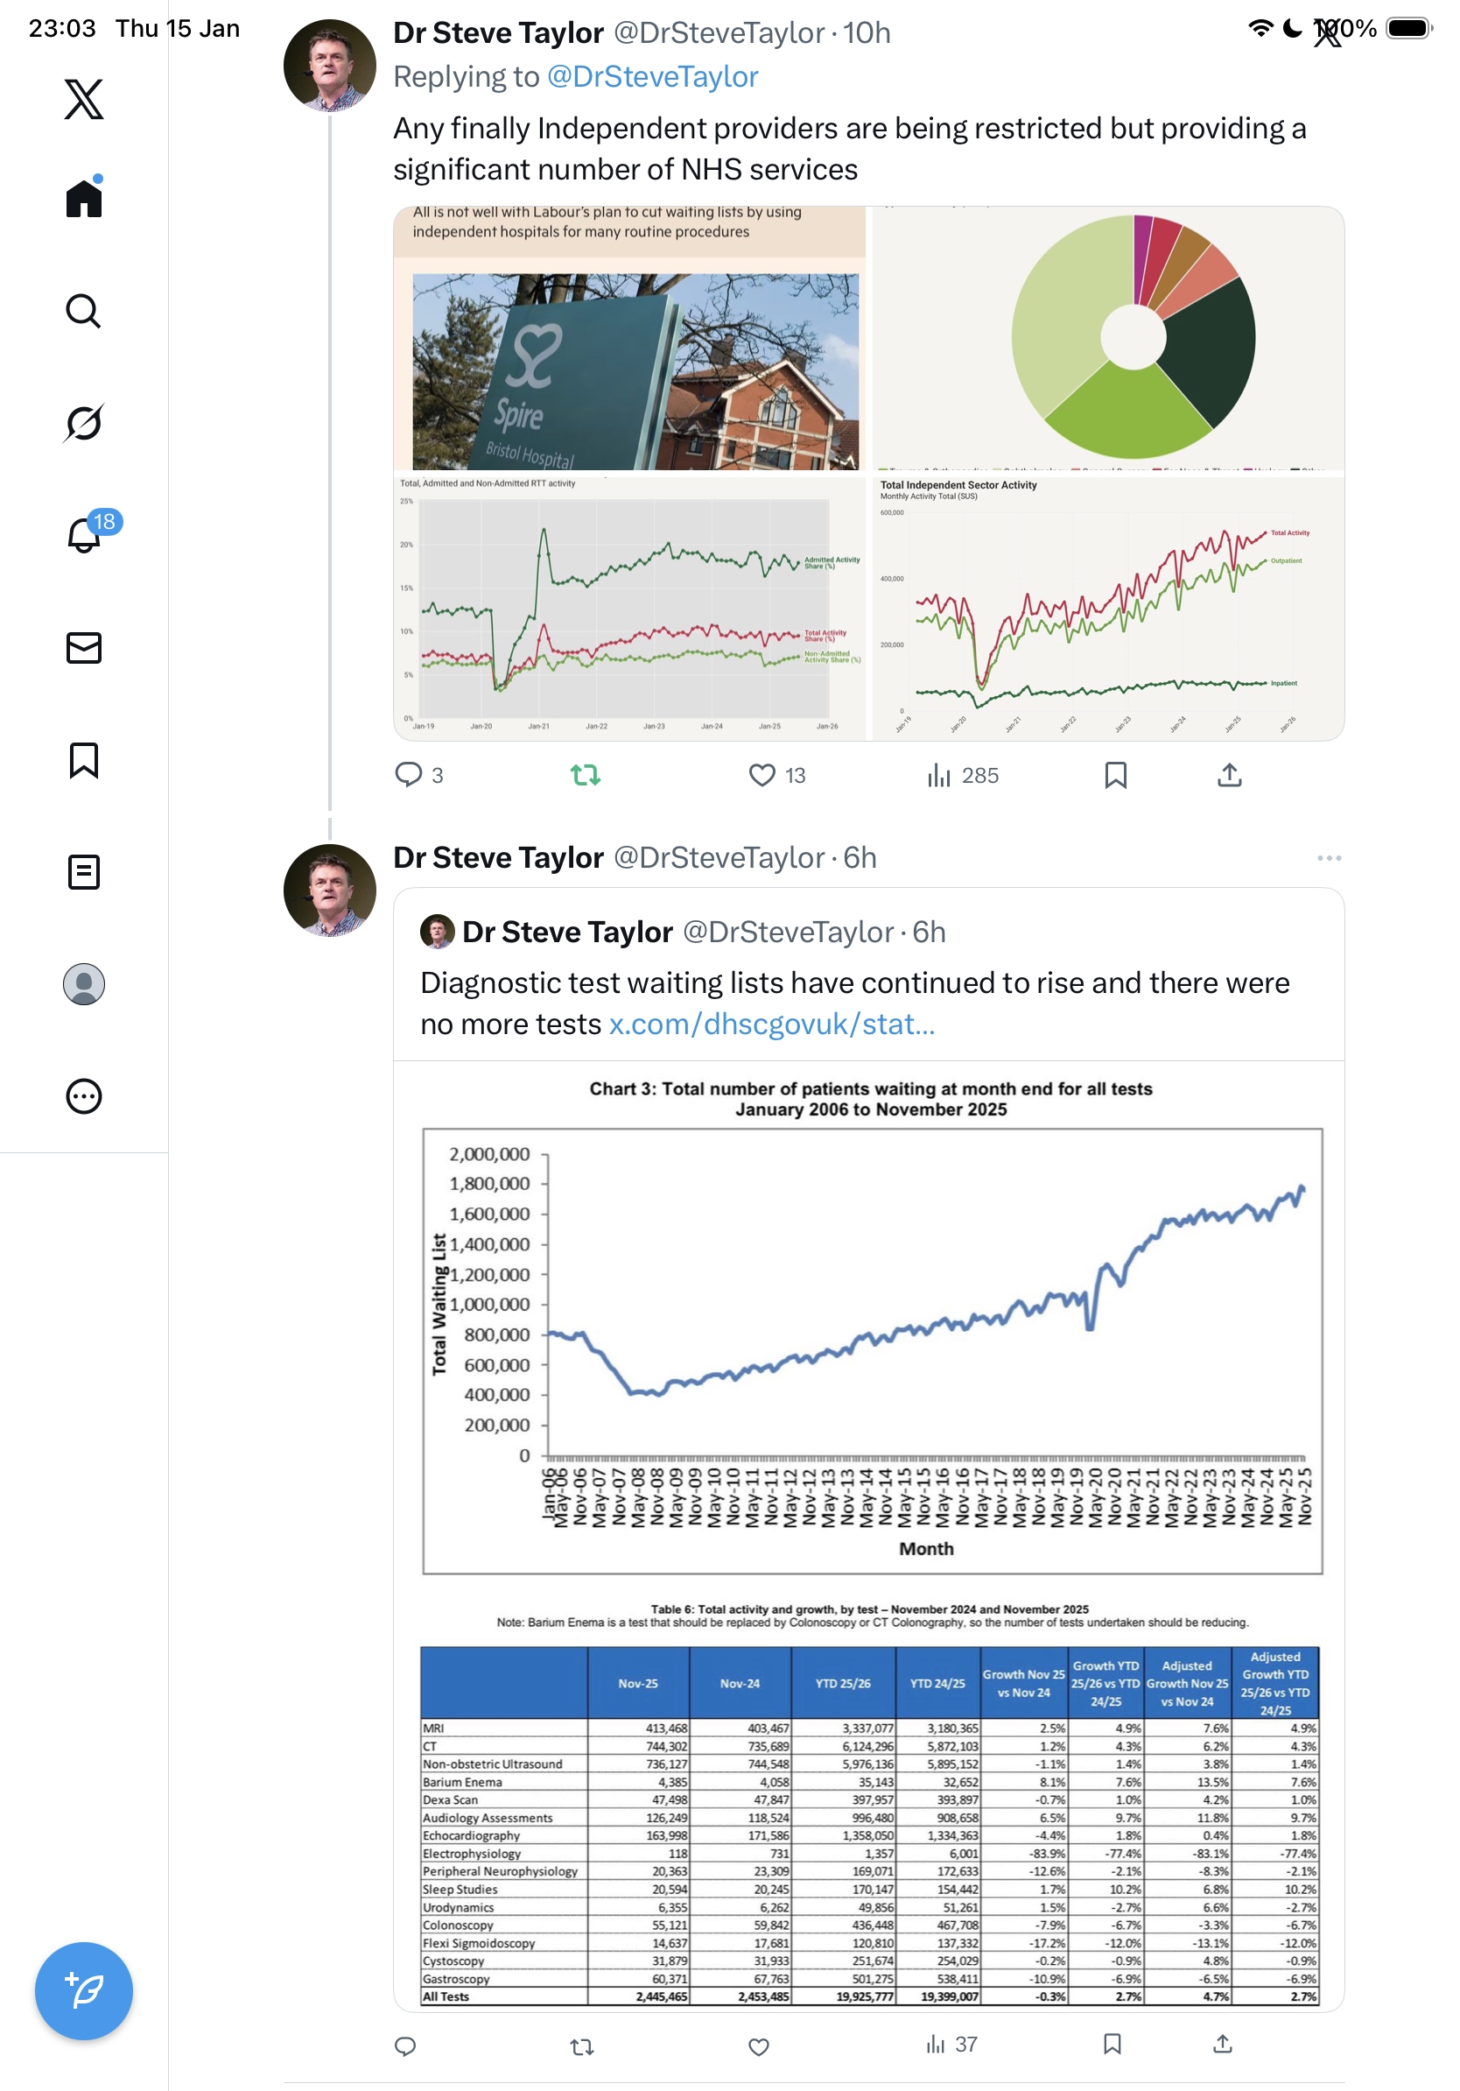Open Notifications bell with 18 badge
1460x2091 pixels.
coord(84,535)
